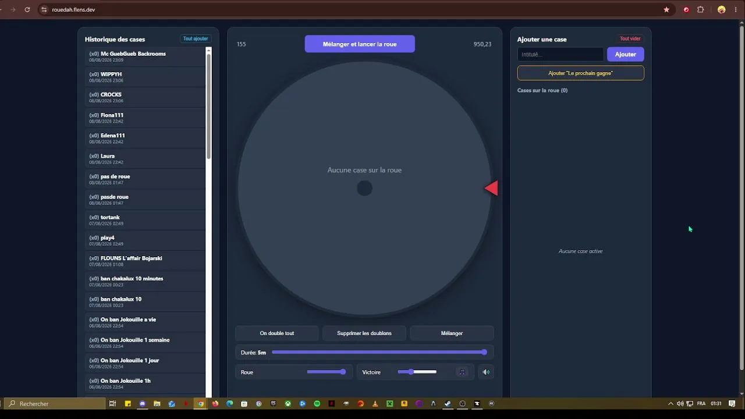The image size is (745, 419).
Task: Open the notifications center icon
Action: 732,403
